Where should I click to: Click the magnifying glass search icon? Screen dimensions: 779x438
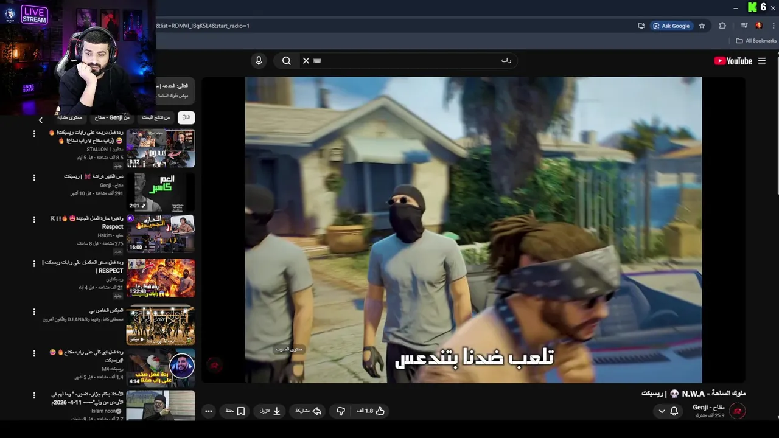point(287,61)
